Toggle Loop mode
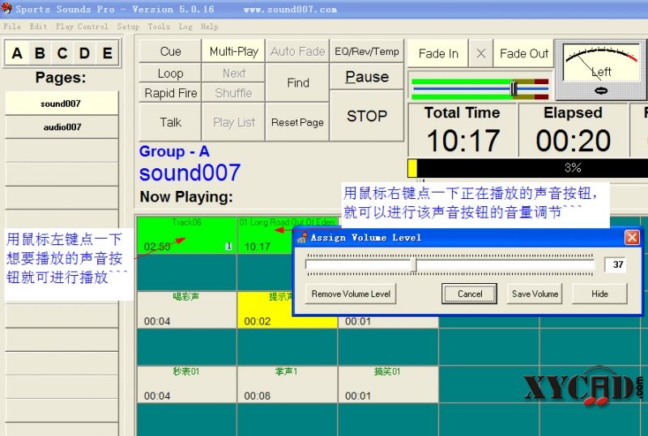648x436 pixels. pyautogui.click(x=170, y=73)
